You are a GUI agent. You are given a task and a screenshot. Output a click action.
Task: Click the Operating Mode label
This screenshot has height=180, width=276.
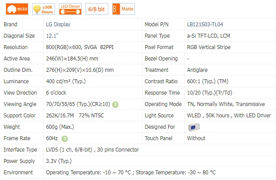(163, 104)
